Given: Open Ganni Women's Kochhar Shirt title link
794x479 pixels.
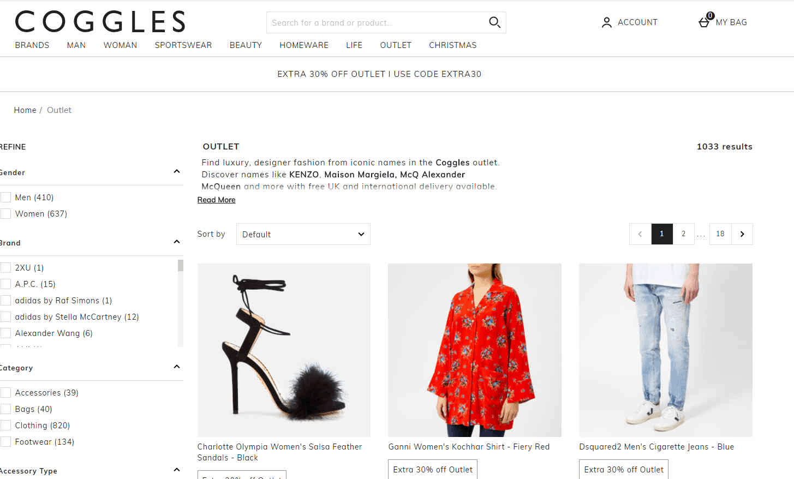Looking at the screenshot, I should click(x=469, y=447).
